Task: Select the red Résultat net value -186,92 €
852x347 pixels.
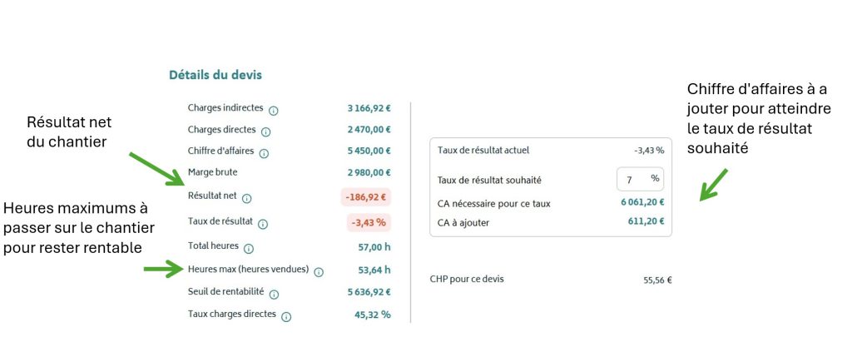Action: point(366,197)
